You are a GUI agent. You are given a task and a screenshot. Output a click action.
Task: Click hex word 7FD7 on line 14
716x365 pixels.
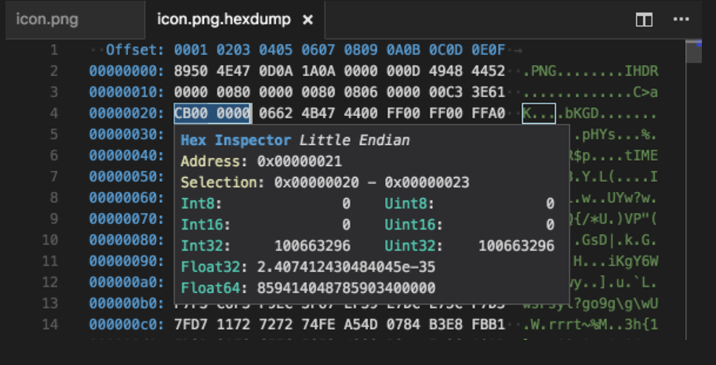point(191,324)
